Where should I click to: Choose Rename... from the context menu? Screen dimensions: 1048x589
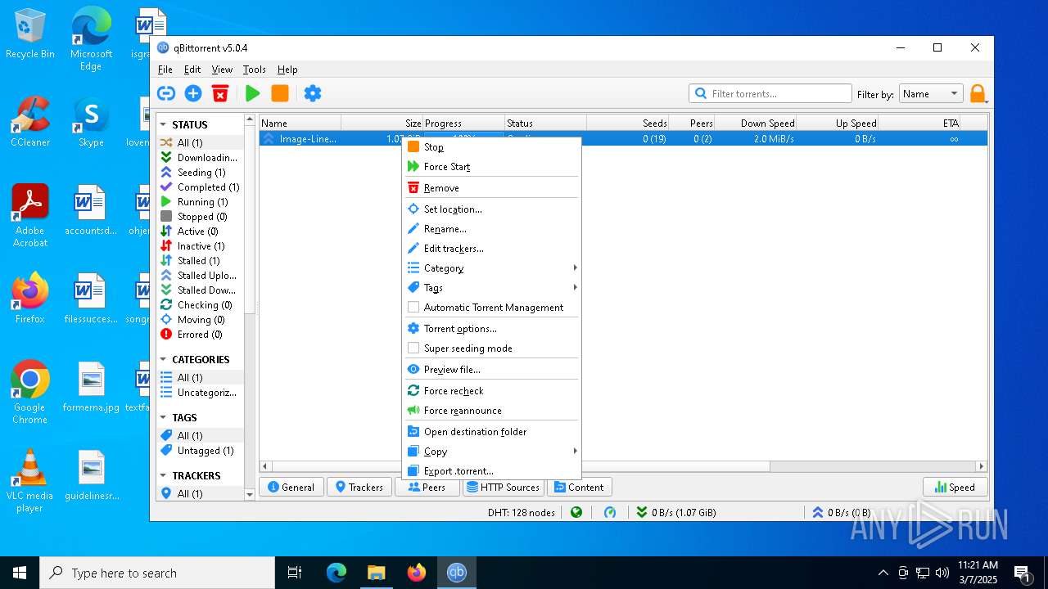coord(491,229)
